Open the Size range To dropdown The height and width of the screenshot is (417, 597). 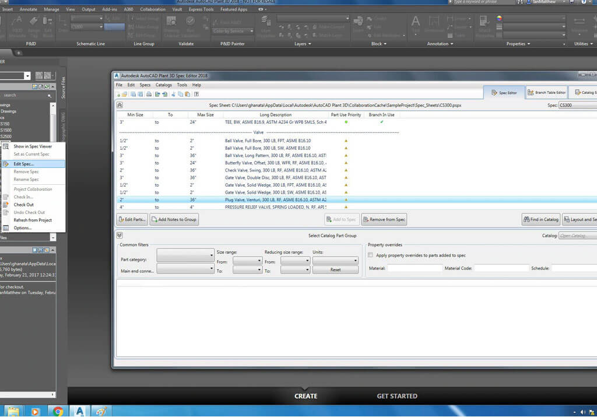pyautogui.click(x=247, y=270)
